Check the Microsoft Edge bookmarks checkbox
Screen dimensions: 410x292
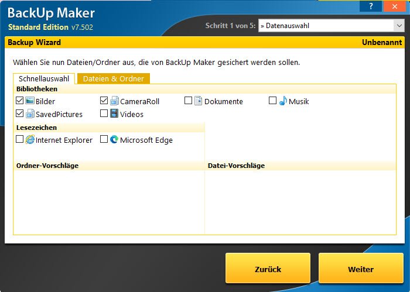click(104, 139)
